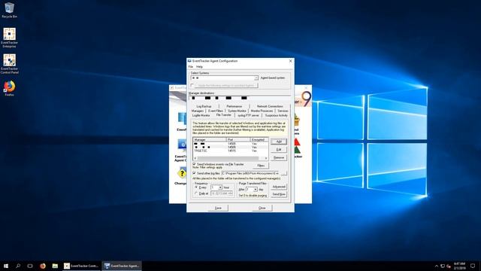Click the Agent Configuration title bar icon
The width and height of the screenshot is (481, 271).
(x=189, y=61)
